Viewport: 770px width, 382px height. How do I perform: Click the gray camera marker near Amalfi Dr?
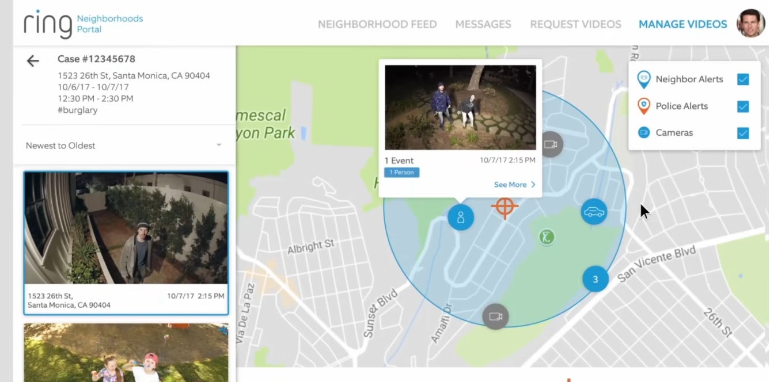495,316
